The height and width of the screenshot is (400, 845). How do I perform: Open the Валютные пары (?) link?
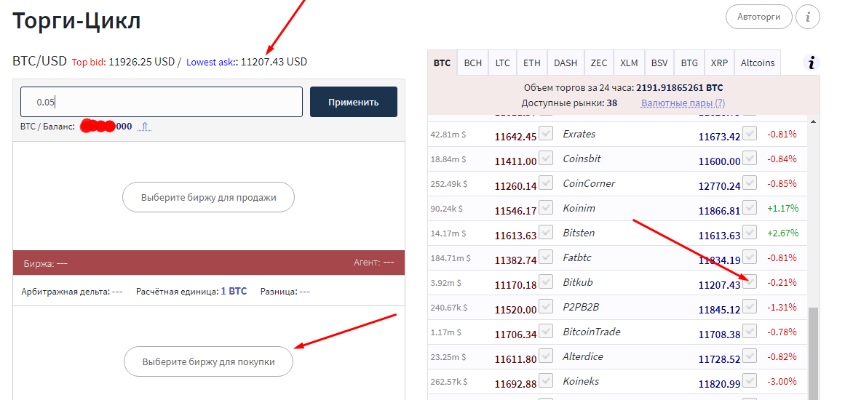(x=683, y=103)
